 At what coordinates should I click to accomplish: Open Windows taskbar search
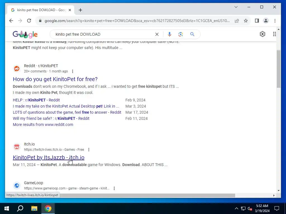coord(20,208)
